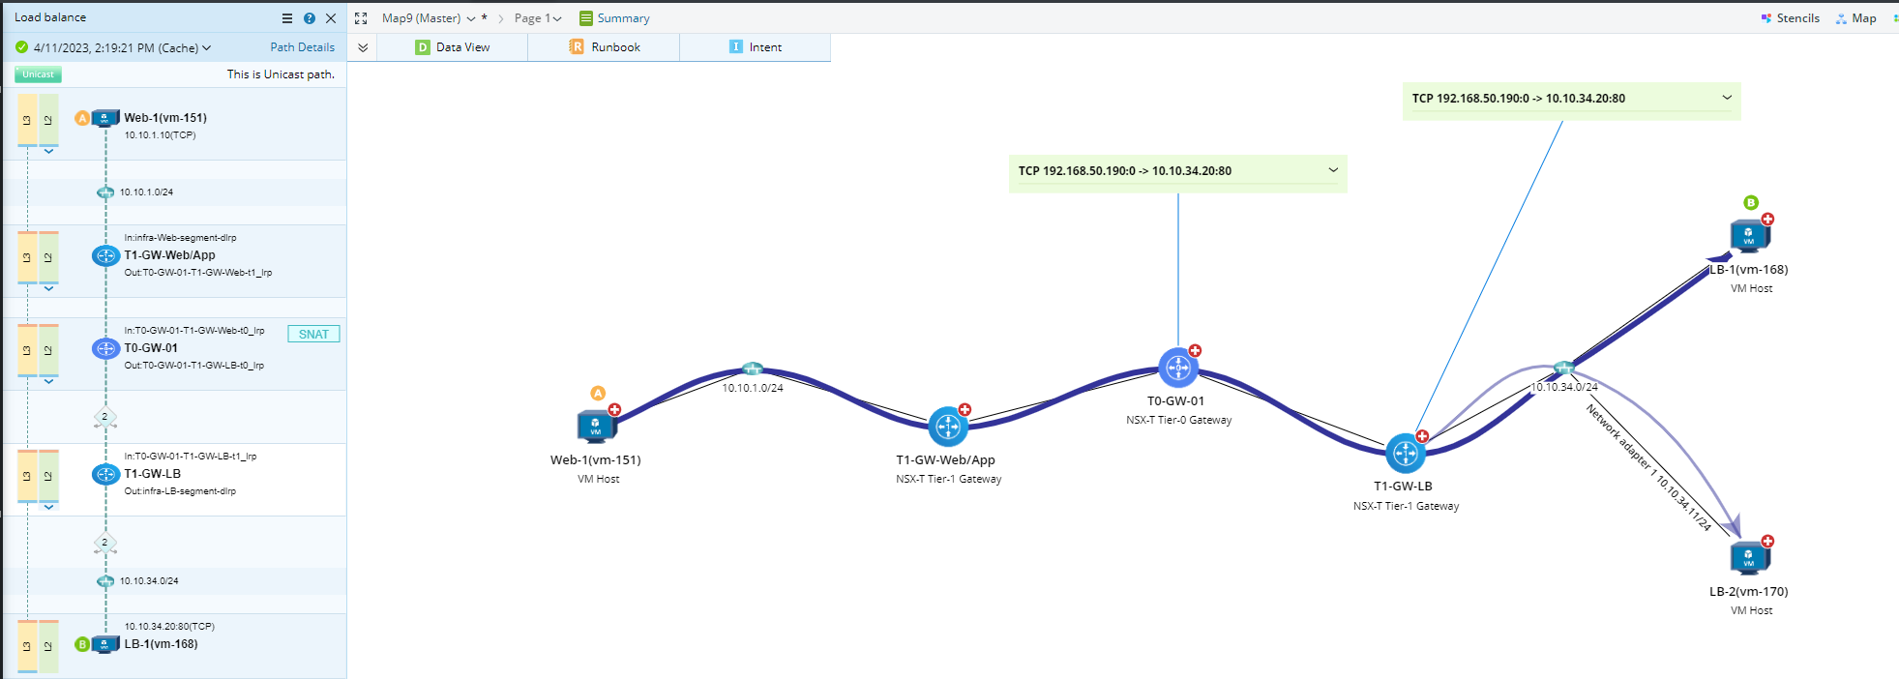Viewport: 1899px width, 679px height.
Task: Click the 10.10.1.0/24 segment icon in path list
Action: (x=105, y=192)
